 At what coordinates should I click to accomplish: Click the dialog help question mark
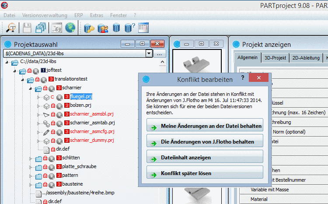point(243,78)
